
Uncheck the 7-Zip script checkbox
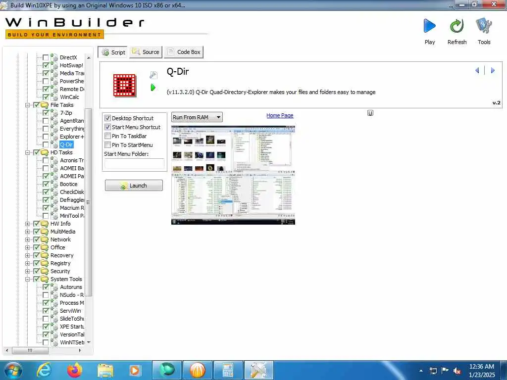point(46,113)
